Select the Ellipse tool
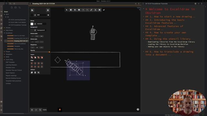Screen dimensions: 207x116 [79, 10]
